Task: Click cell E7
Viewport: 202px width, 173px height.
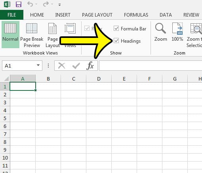Action: (124, 134)
